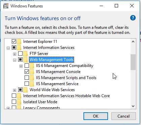The image size is (141, 125).
Task: Click OK to apply feature changes
Action: point(96,116)
